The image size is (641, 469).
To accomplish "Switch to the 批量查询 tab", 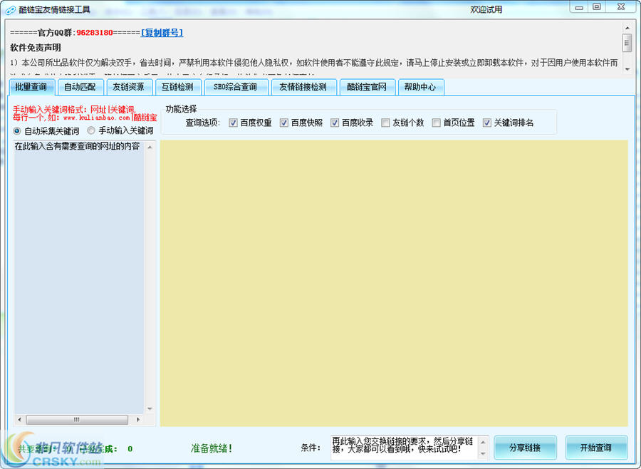I will pyautogui.click(x=31, y=87).
